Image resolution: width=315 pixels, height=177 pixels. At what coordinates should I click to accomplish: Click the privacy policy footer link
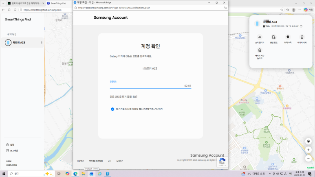point(96,161)
